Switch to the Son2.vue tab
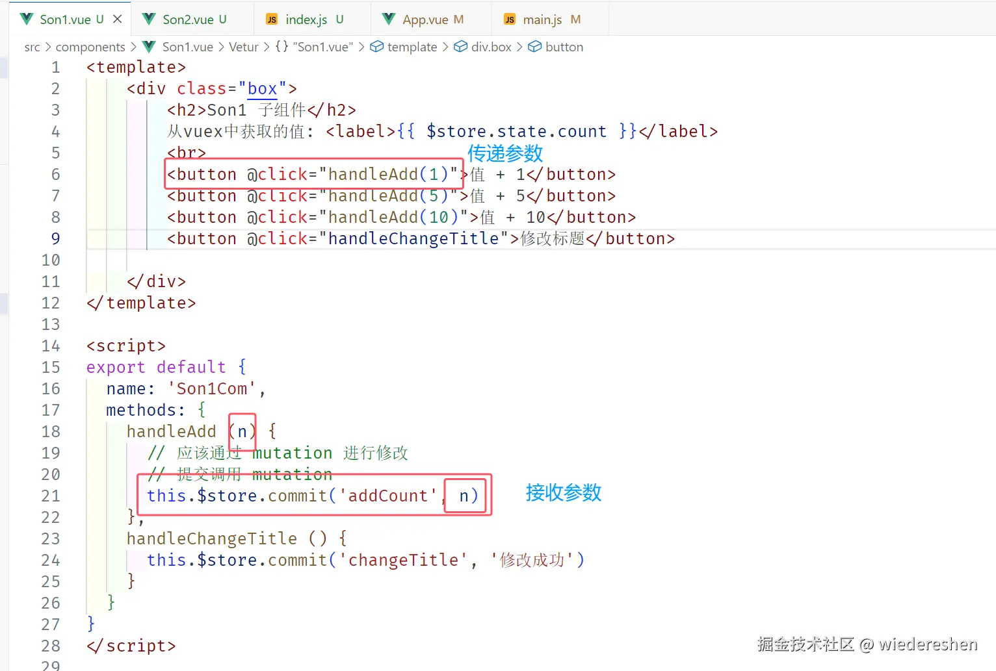Image resolution: width=996 pixels, height=671 pixels. click(x=192, y=19)
